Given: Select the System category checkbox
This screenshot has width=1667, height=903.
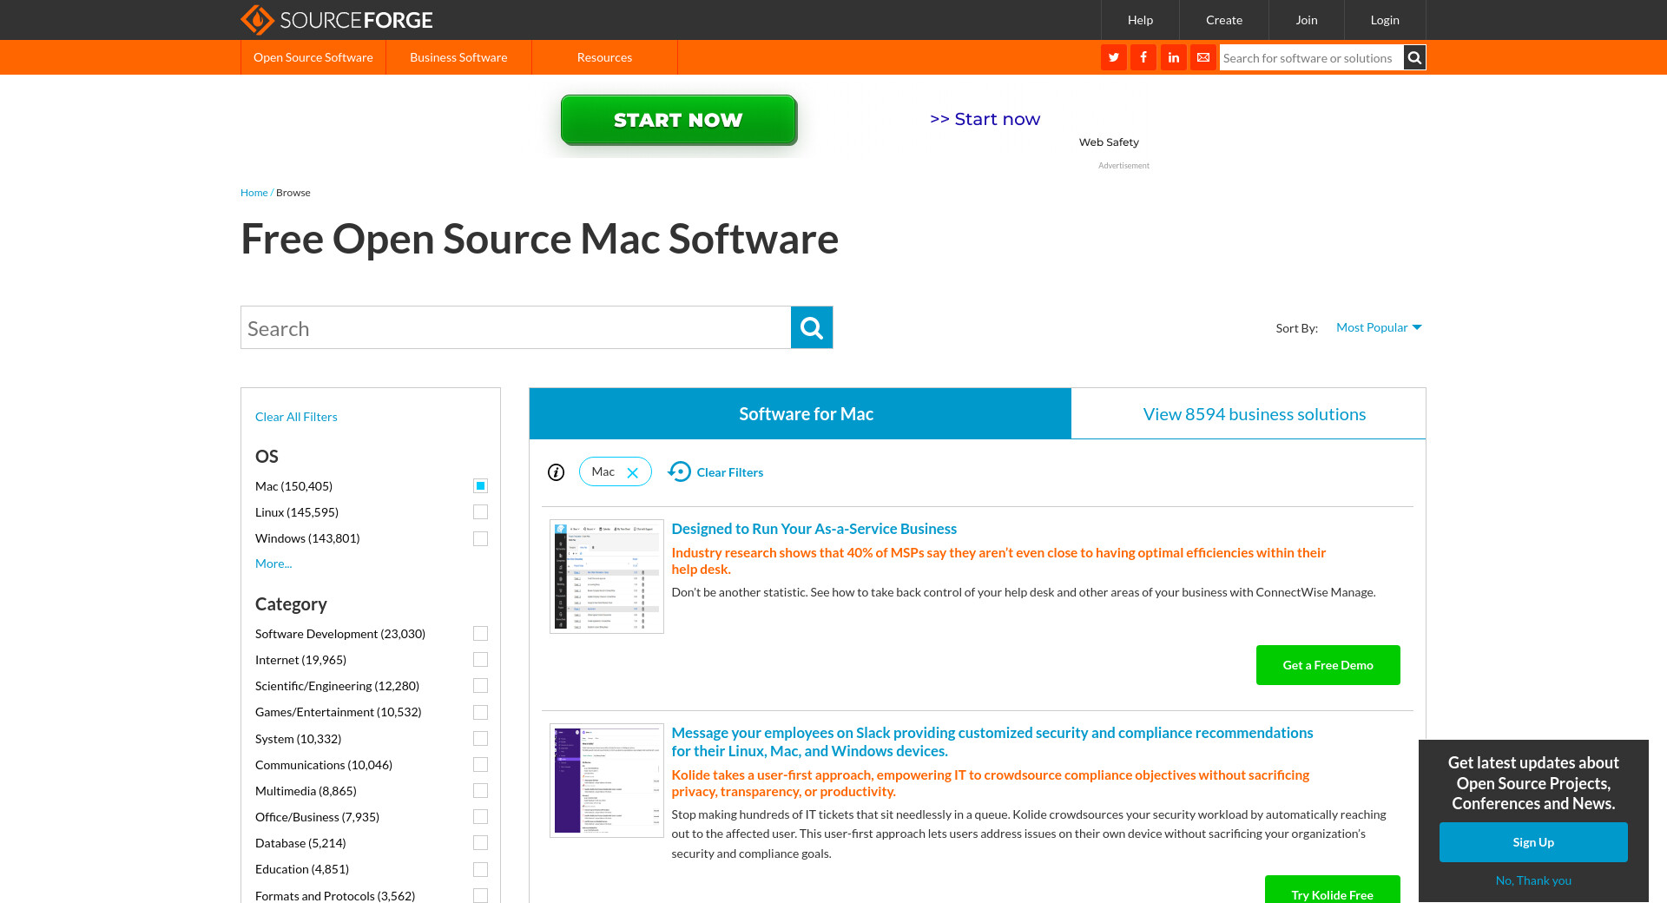Looking at the screenshot, I should [481, 739].
